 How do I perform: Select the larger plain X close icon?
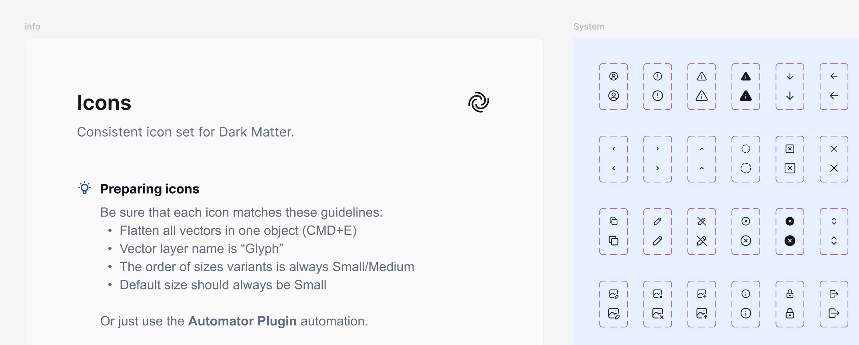pos(834,168)
